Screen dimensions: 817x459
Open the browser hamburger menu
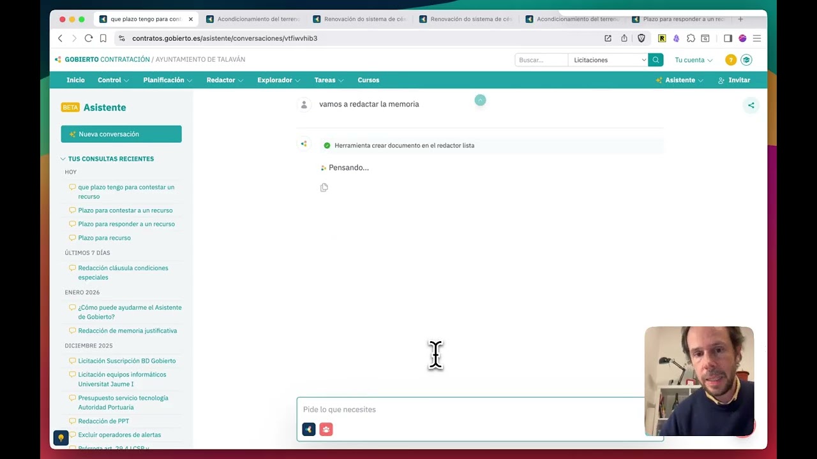pos(757,38)
